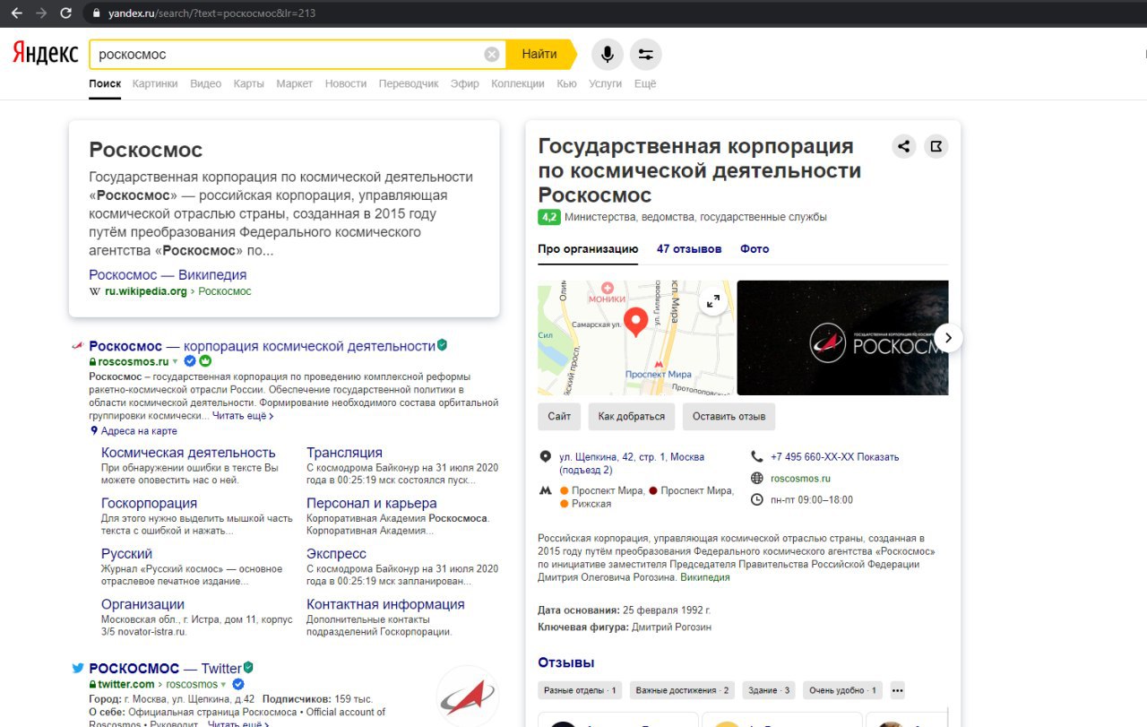Click the metro M icon
The height and width of the screenshot is (727, 1147).
(545, 491)
